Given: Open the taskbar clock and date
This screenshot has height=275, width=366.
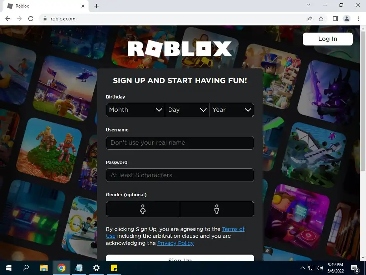Looking at the screenshot, I should [x=335, y=268].
